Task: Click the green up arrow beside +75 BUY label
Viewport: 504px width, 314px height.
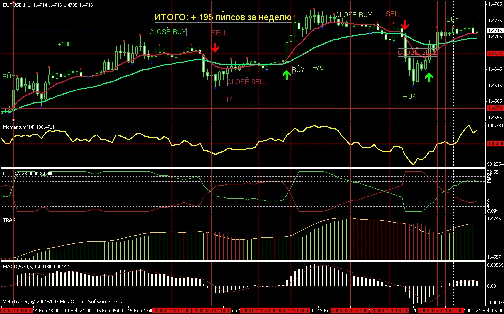Action: click(287, 75)
